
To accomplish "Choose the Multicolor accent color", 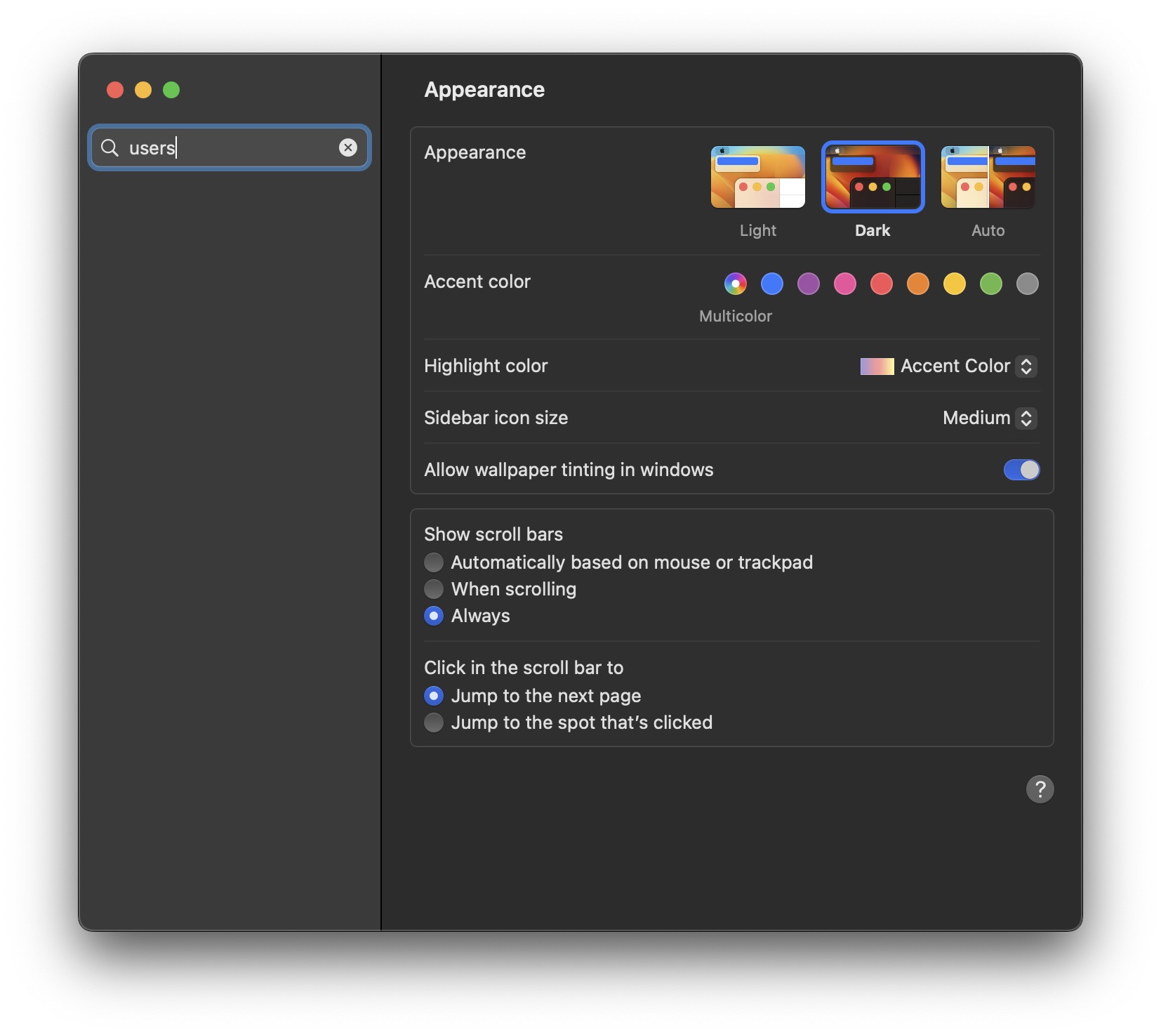I will click(735, 284).
